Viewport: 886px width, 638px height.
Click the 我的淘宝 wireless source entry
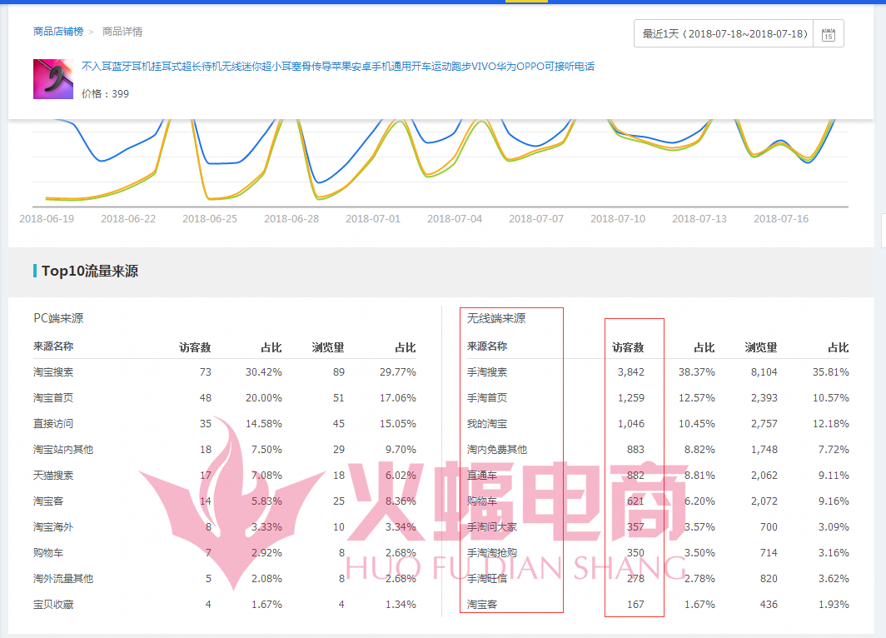coord(487,424)
